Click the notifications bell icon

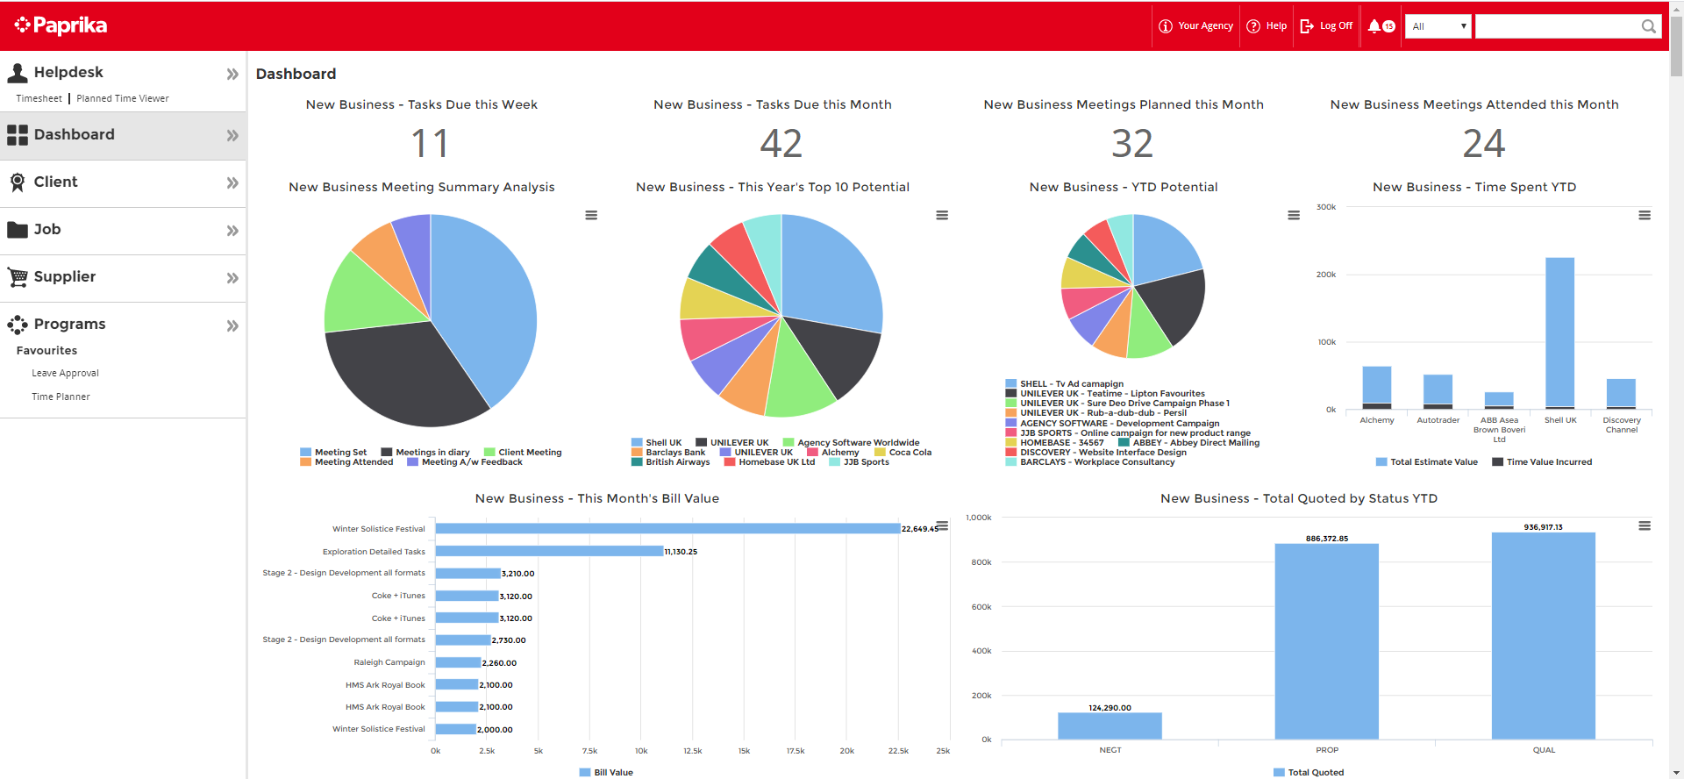click(1374, 26)
